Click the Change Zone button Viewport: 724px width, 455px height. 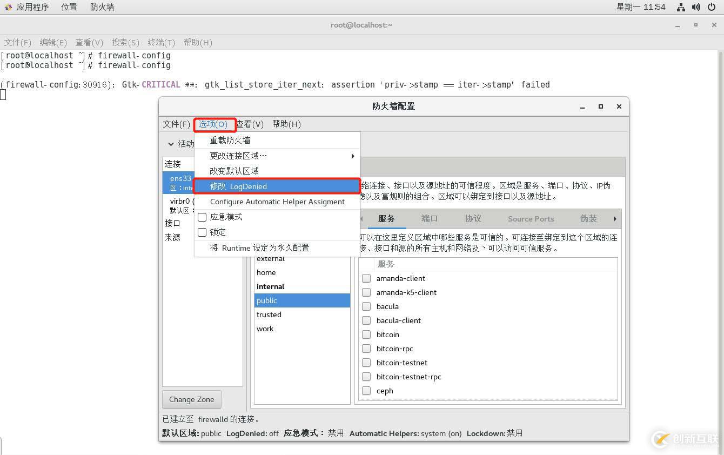tap(191, 399)
